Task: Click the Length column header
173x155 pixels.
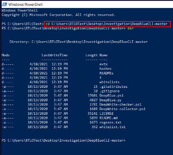Action: (x=91, y=55)
